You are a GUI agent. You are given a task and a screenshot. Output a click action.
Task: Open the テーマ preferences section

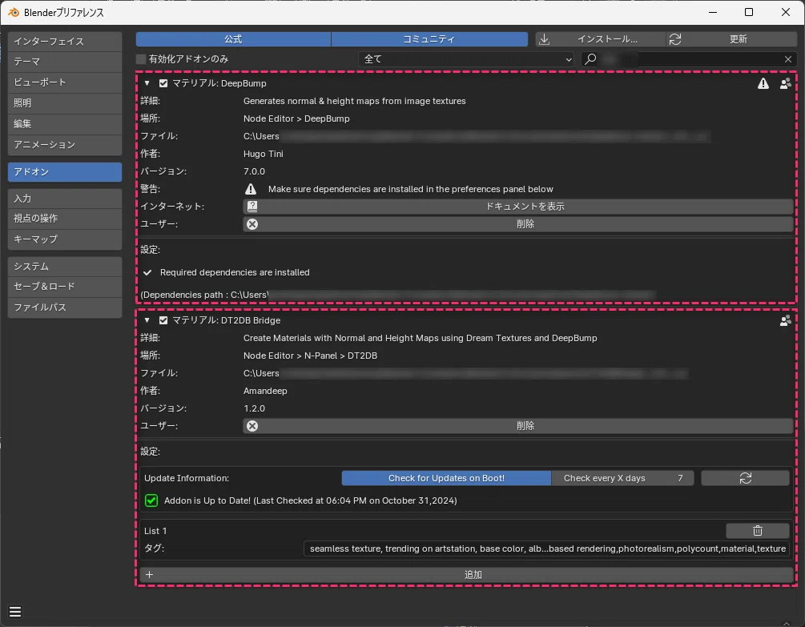(65, 62)
